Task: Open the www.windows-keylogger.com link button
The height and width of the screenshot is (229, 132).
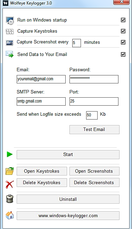Action: (68, 215)
